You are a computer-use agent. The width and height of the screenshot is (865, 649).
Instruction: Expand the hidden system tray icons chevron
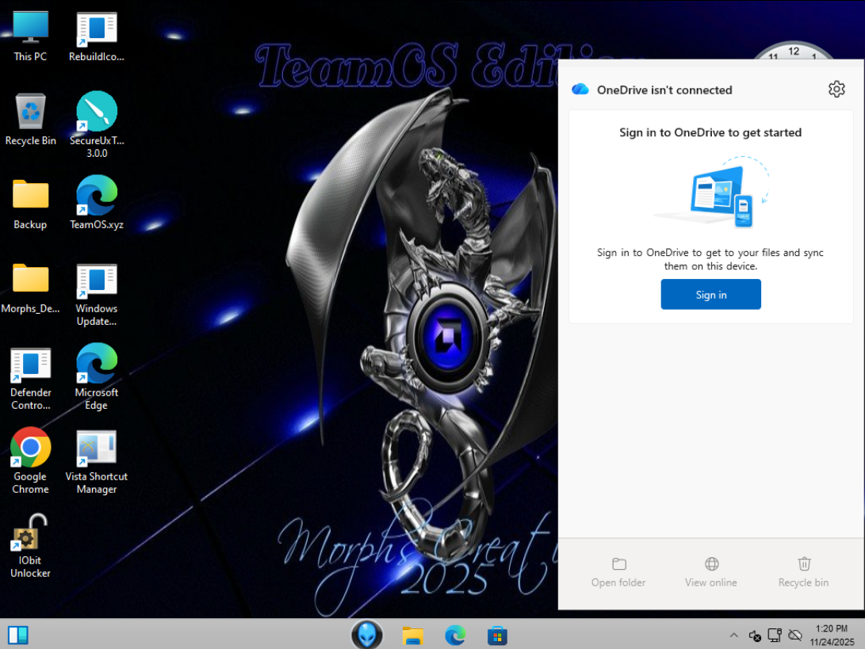coord(733,636)
